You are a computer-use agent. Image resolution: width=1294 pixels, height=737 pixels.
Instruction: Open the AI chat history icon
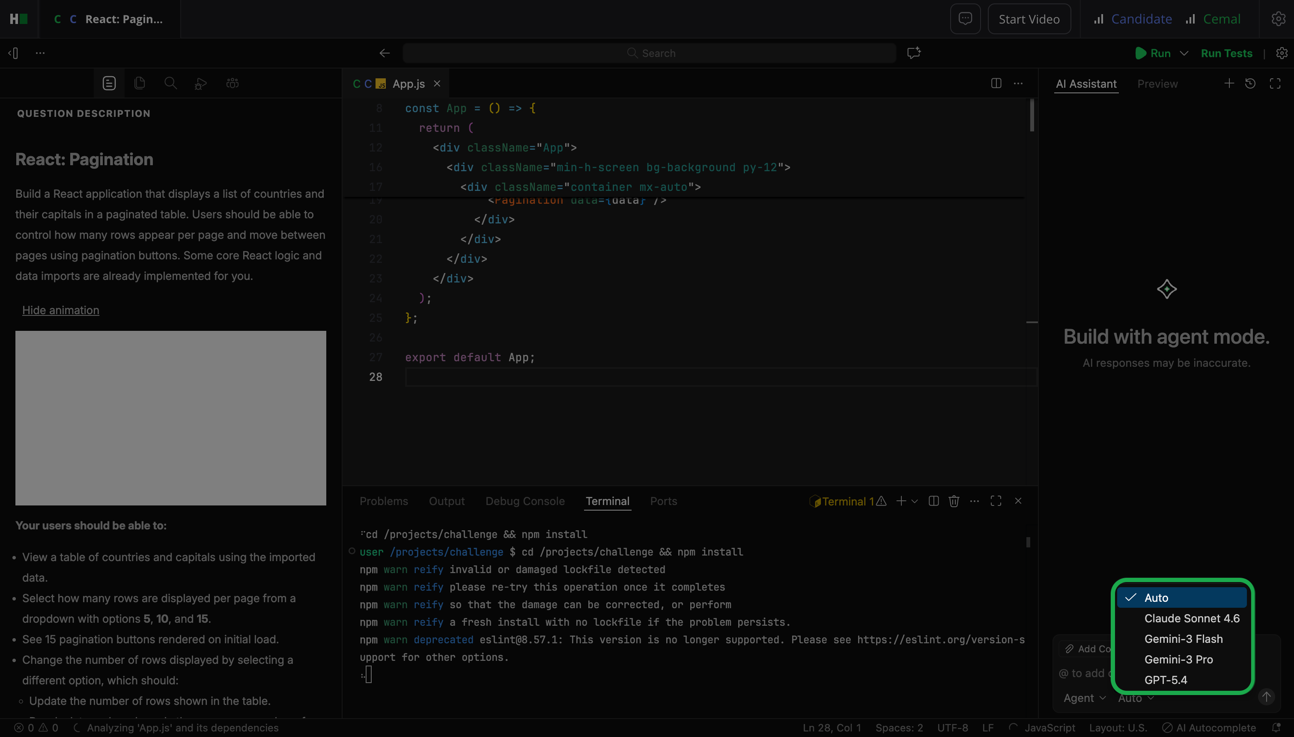coord(1250,83)
